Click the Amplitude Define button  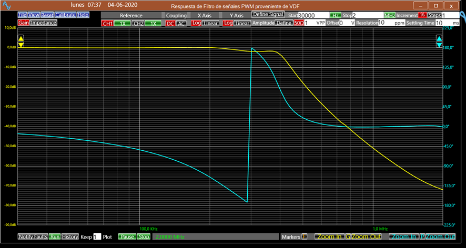coord(284,23)
